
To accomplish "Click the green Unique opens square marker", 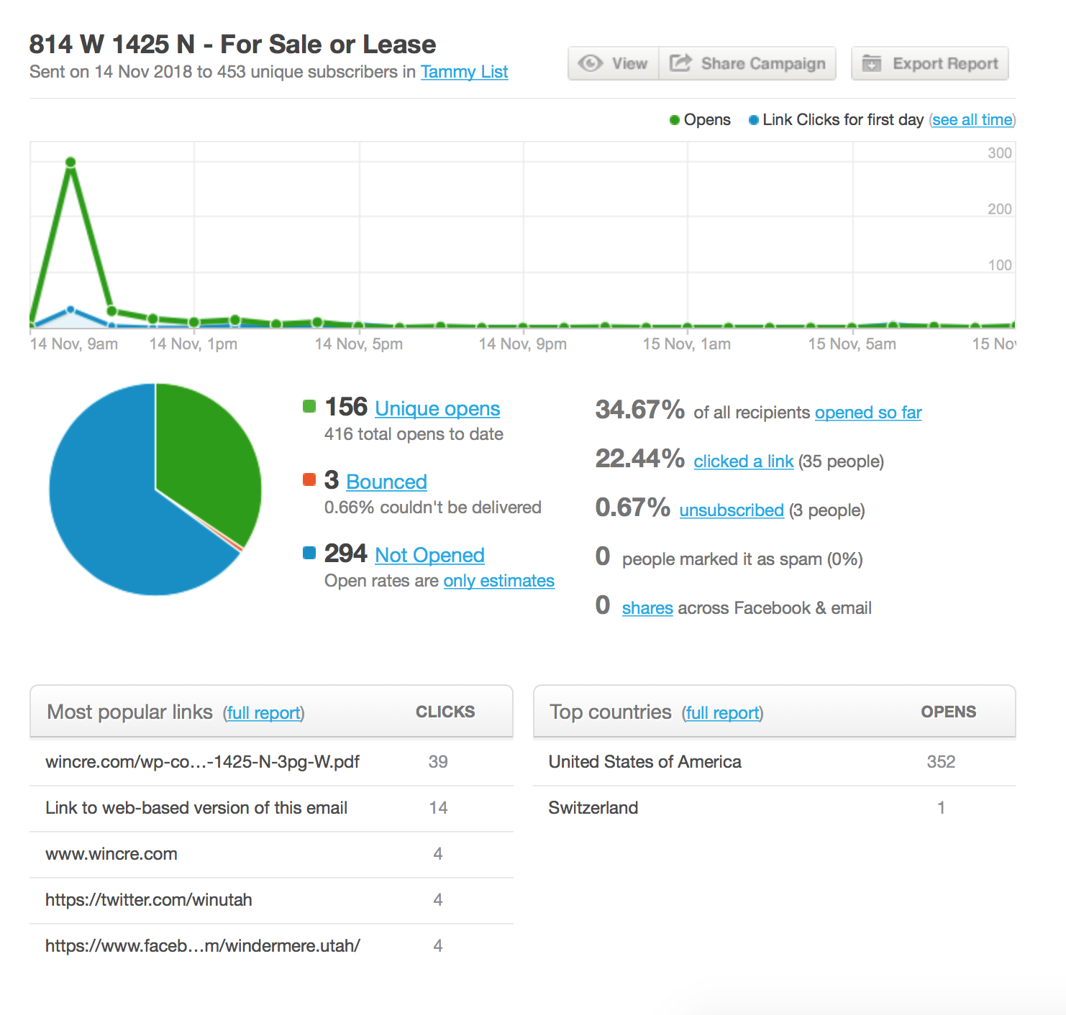I will [x=309, y=407].
